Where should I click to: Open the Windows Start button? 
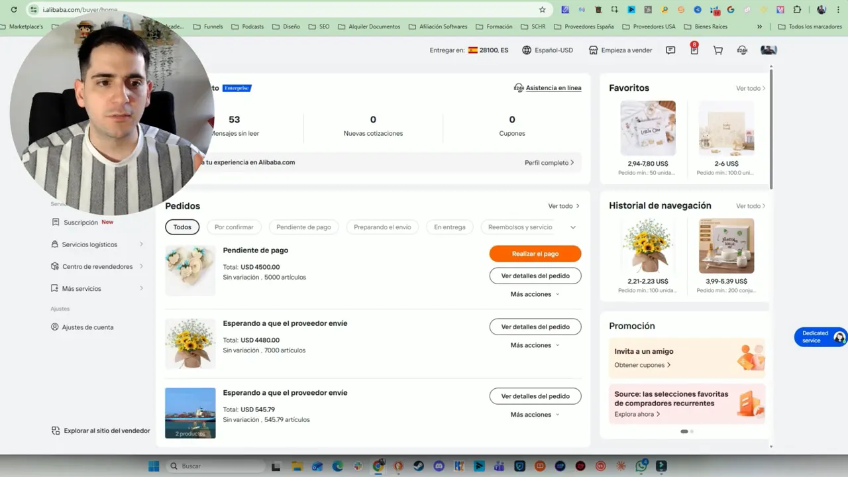[154, 466]
